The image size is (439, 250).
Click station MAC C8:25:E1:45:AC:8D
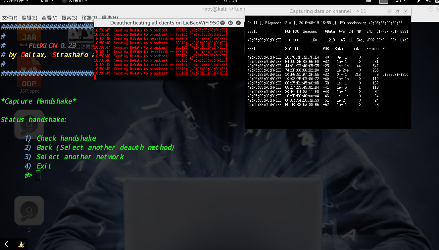click(302, 83)
